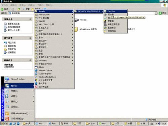Click the 添加/删除程序 link in the sidebar
This screenshot has height=126, width=168.
[x=14, y=27]
